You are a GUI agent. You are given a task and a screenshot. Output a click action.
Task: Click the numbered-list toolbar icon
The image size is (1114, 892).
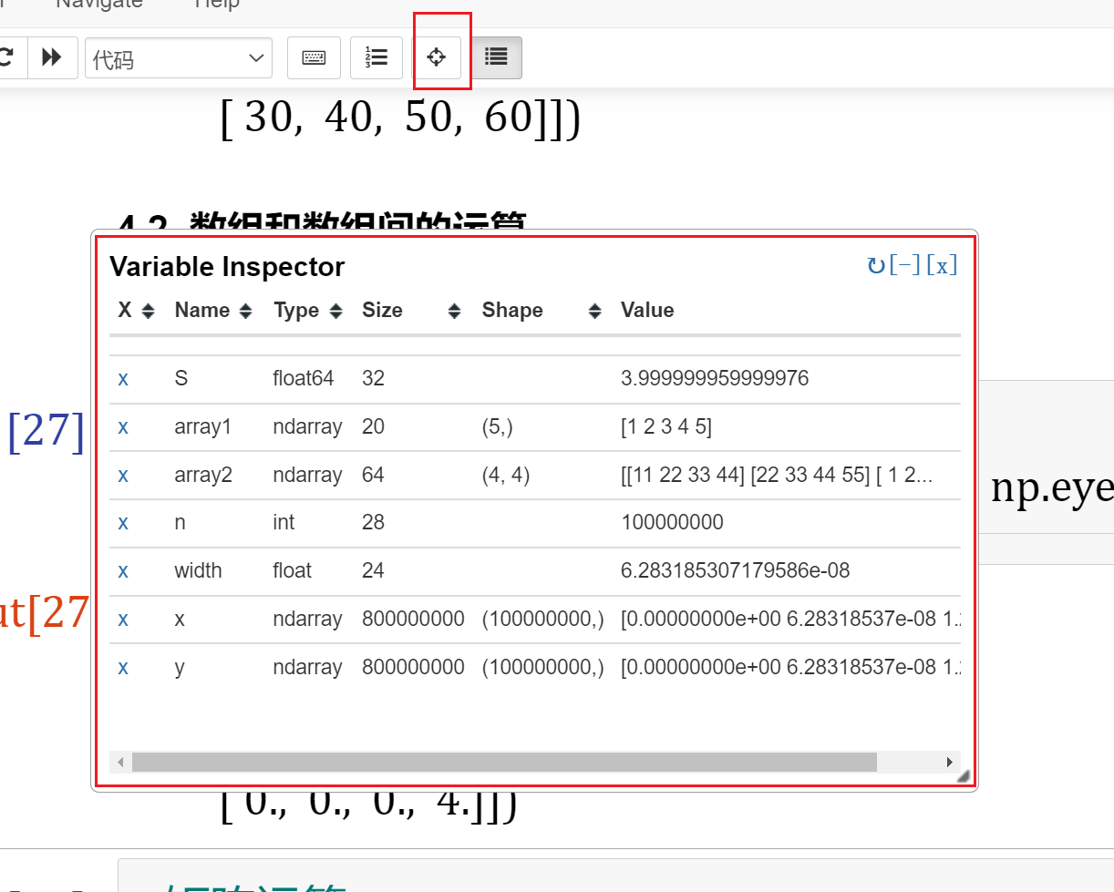376,56
